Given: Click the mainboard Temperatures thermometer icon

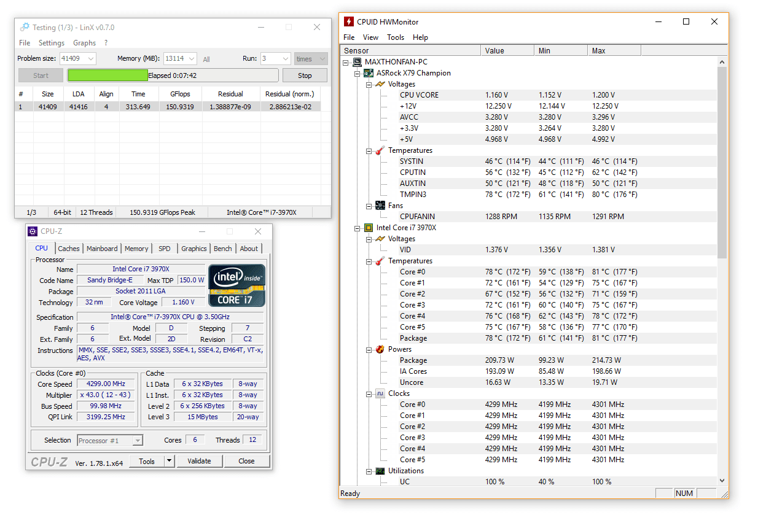Looking at the screenshot, I should click(380, 150).
